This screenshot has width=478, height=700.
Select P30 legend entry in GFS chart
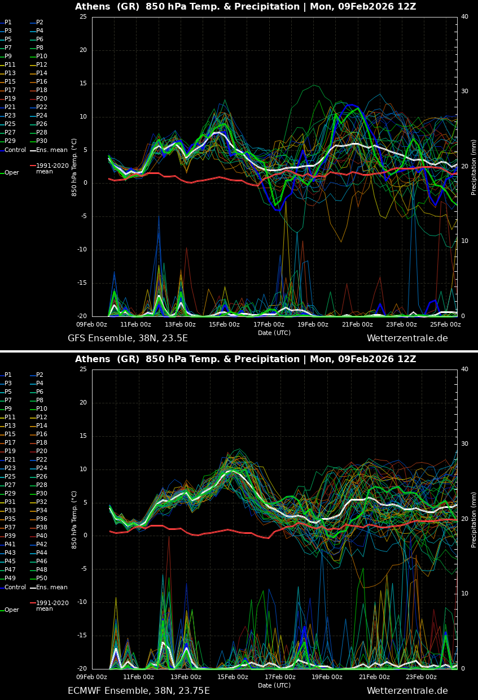pyautogui.click(x=42, y=141)
